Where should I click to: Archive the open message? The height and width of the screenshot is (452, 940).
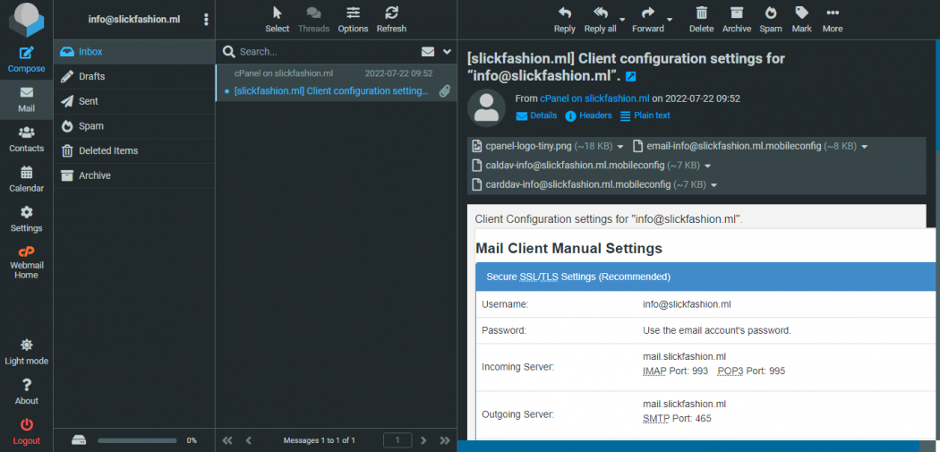click(x=737, y=20)
